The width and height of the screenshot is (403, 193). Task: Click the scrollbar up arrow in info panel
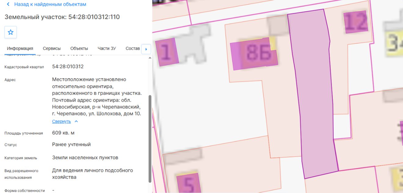click(x=150, y=58)
